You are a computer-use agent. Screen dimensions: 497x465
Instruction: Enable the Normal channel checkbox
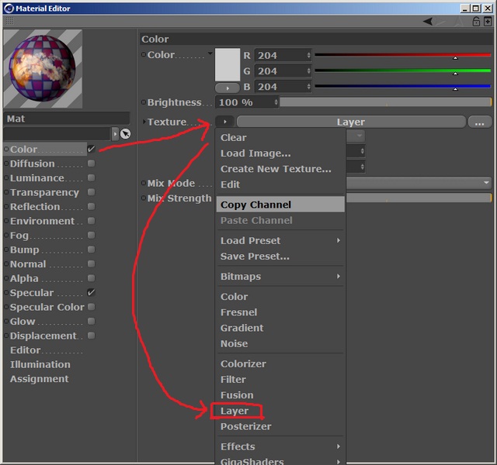92,263
